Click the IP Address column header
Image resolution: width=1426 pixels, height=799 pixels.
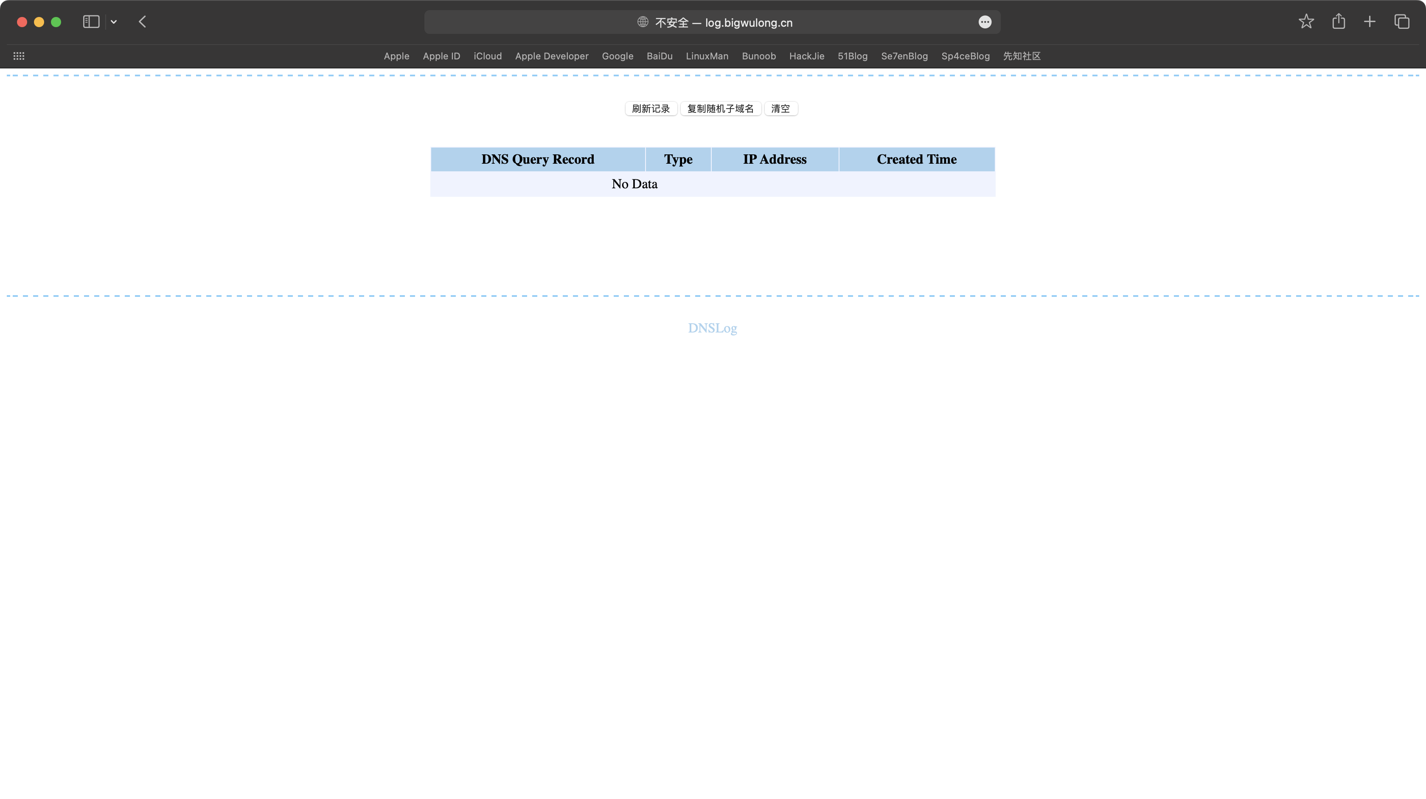(775, 159)
